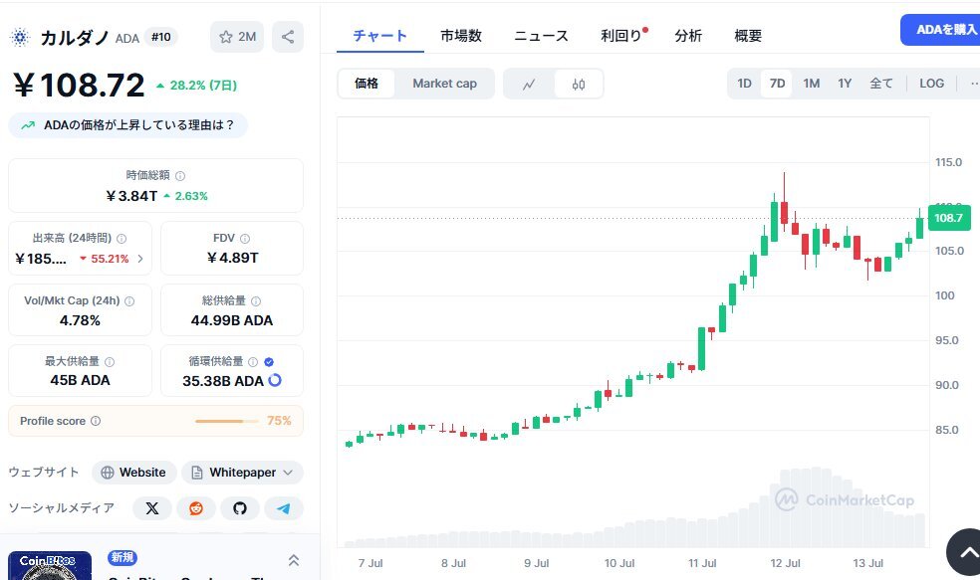980x580 pixels.
Task: Open the 概要 tab
Action: pos(748,36)
